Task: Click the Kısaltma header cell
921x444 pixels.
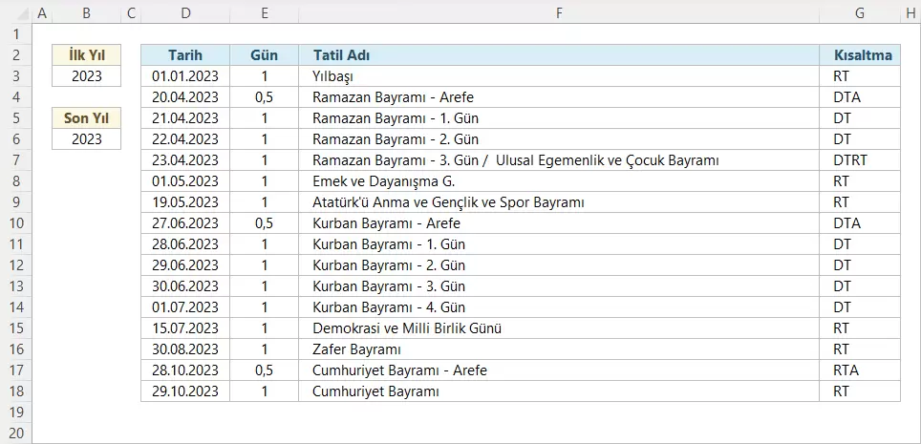Action: (x=860, y=55)
